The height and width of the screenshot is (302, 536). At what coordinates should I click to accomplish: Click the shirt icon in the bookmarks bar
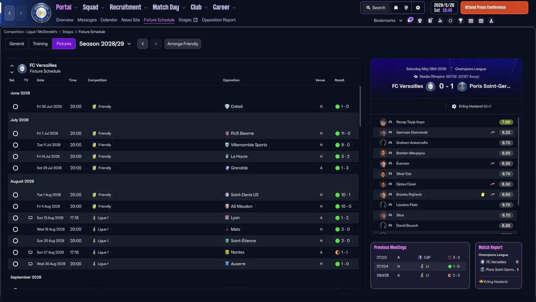pos(420,21)
